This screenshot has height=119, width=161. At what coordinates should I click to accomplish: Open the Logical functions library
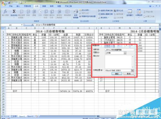(34, 13)
